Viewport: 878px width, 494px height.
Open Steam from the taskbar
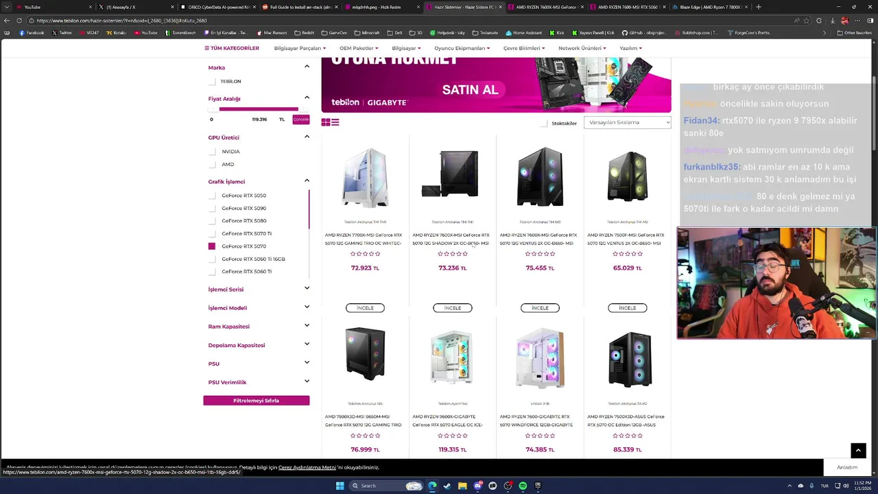[x=447, y=486]
